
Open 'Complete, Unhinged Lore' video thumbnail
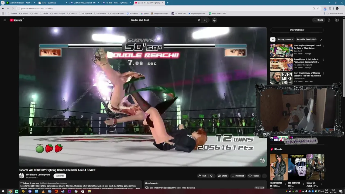click(x=281, y=50)
